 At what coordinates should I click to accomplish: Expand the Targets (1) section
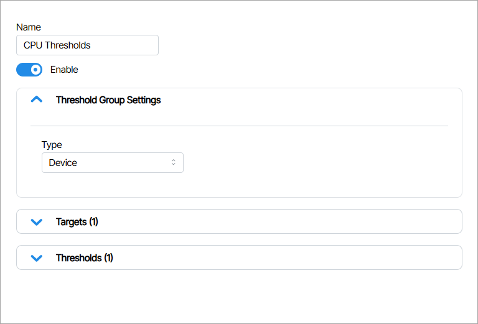[239, 221]
